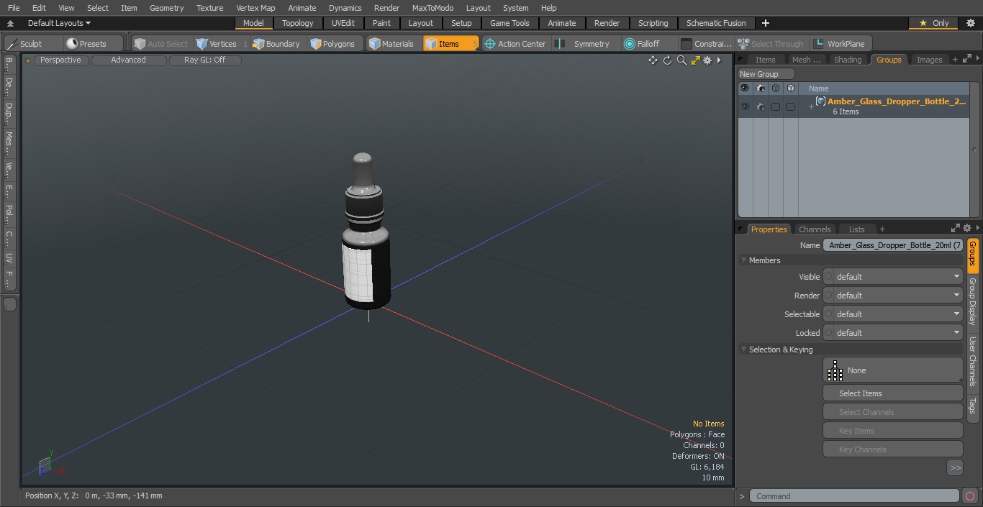Click the viewport pan/move icon

(653, 60)
